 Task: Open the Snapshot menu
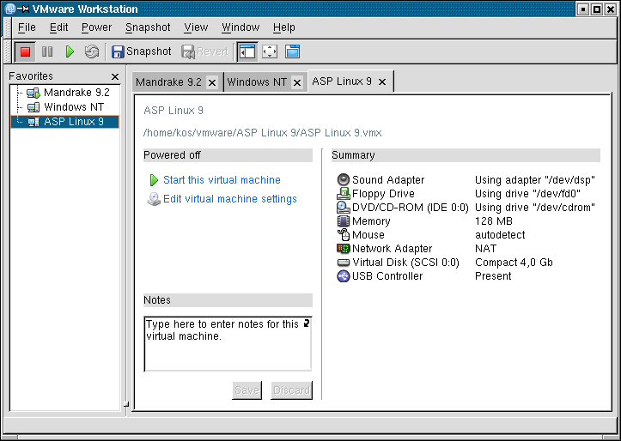(x=148, y=27)
